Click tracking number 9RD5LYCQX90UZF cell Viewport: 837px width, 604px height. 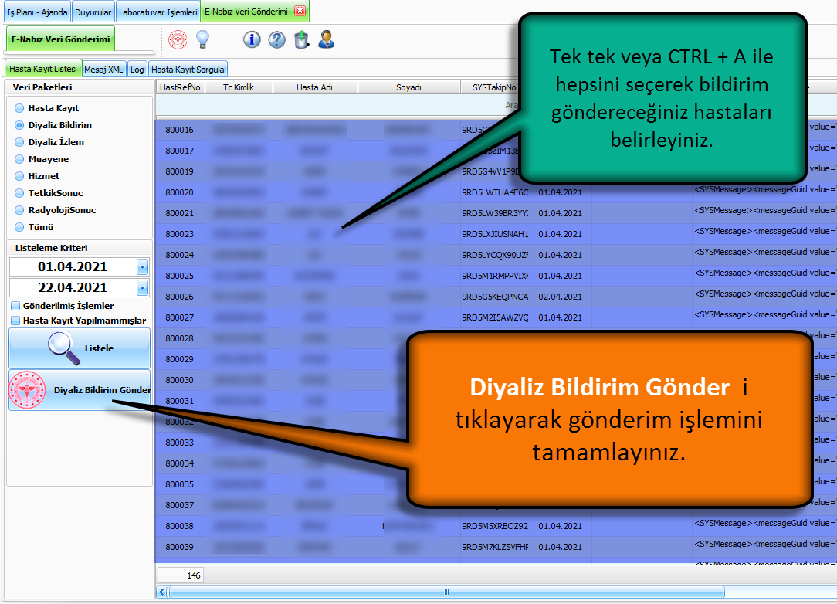click(x=496, y=255)
